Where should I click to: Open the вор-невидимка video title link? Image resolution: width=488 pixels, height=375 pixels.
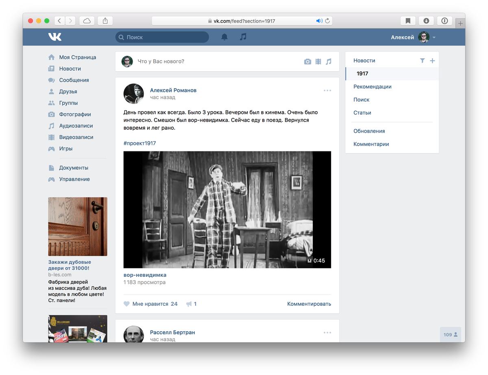[145, 275]
